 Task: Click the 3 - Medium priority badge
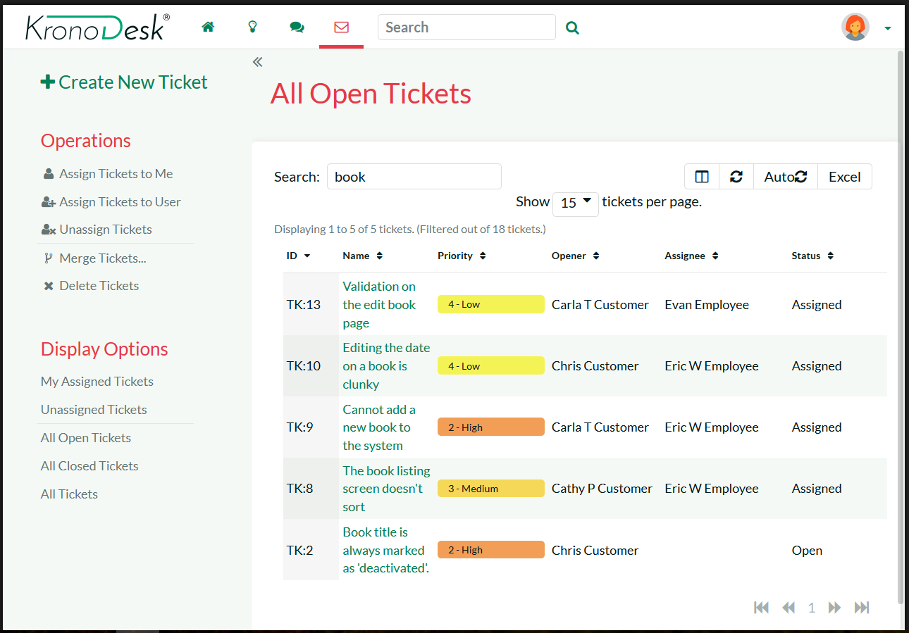490,489
